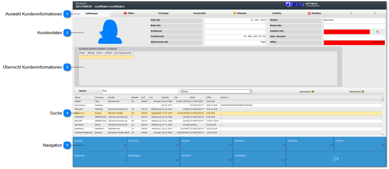389x169 pixels.
Task: Click the Buchungsnummer column header
Action: pos(124,53)
